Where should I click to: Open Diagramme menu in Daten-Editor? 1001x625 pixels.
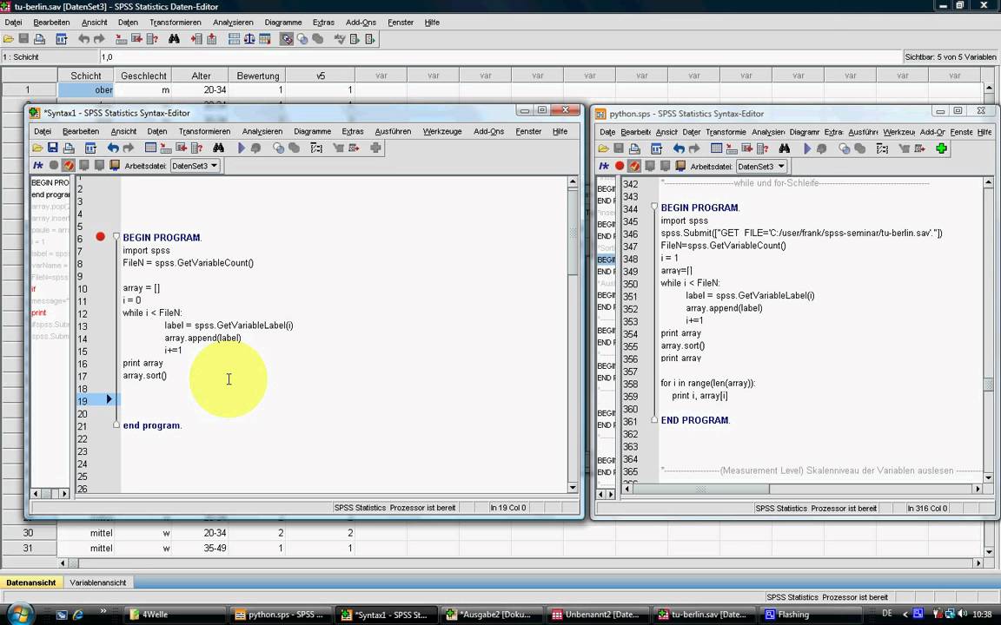282,23
